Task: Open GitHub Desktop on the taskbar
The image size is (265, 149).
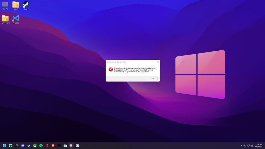Action: coord(59,146)
